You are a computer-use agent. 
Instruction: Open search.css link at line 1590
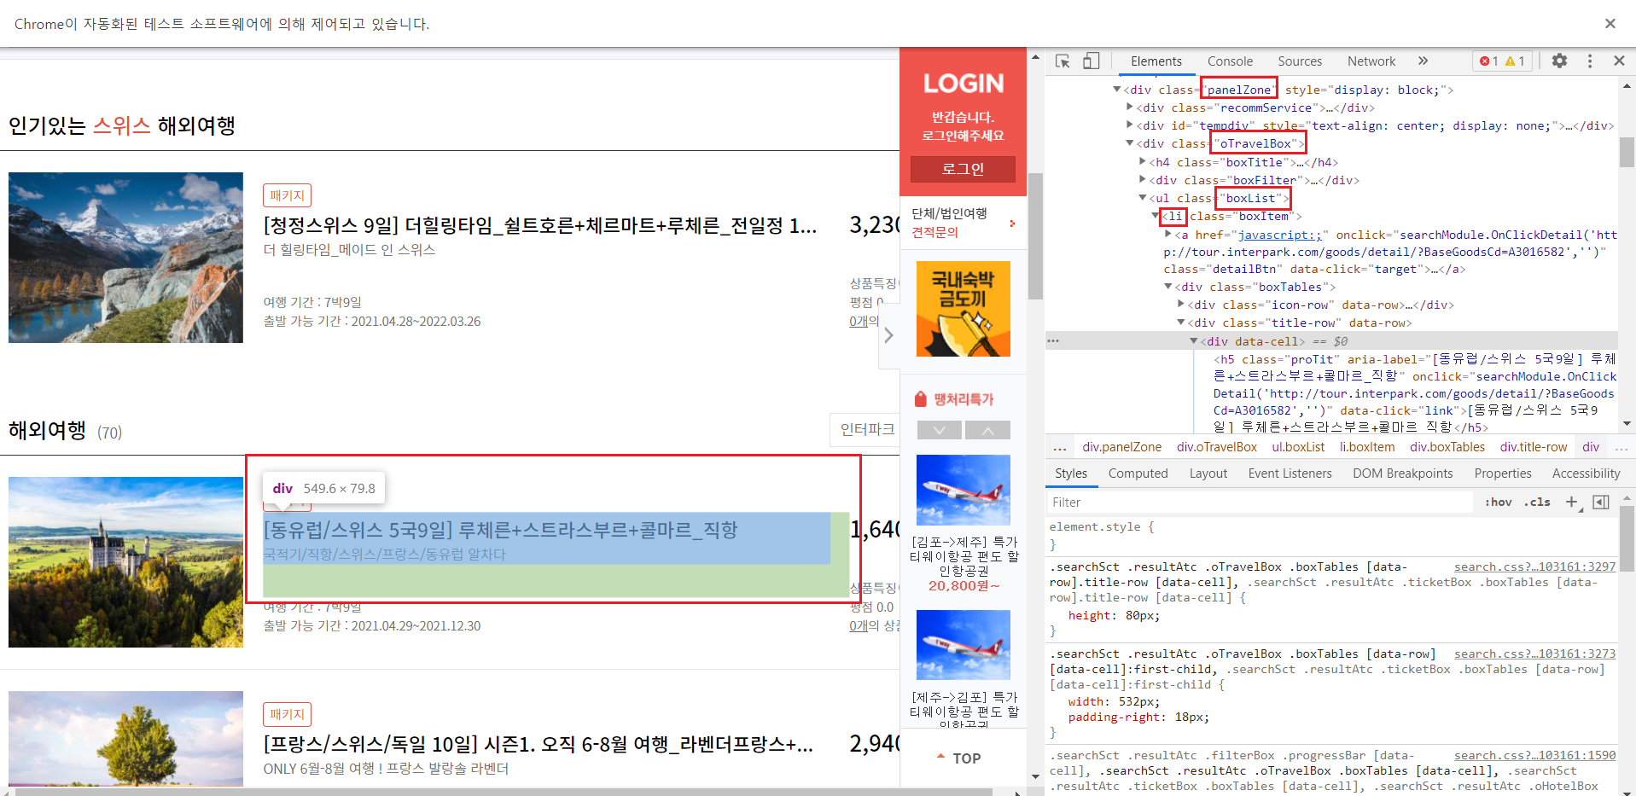[x=1534, y=755]
